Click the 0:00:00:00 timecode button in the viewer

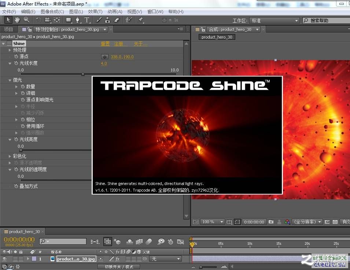[x=254, y=222]
